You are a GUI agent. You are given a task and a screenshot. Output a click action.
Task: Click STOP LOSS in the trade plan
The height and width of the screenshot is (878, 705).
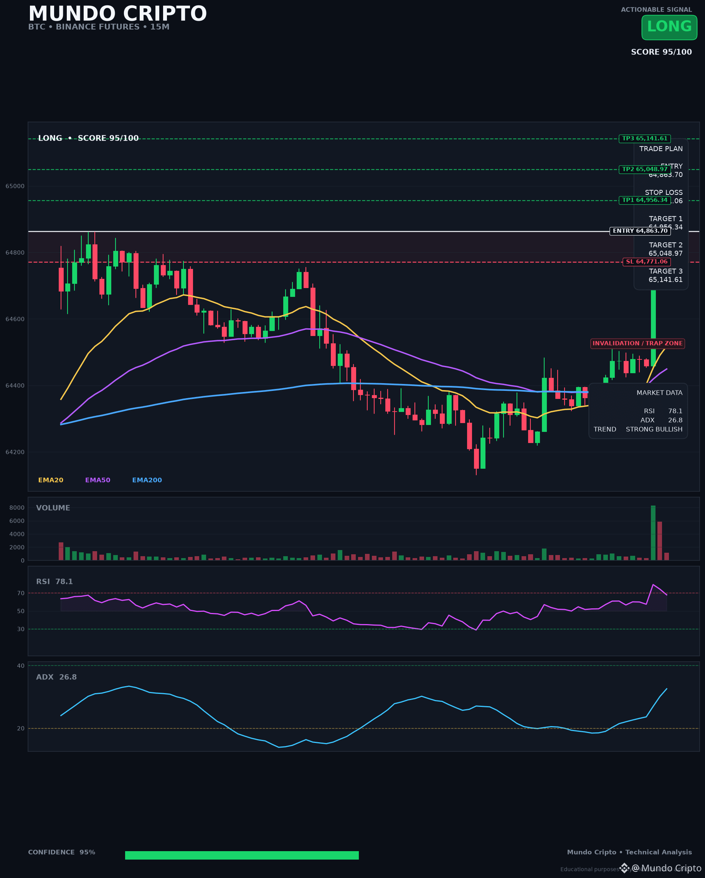tap(664, 192)
